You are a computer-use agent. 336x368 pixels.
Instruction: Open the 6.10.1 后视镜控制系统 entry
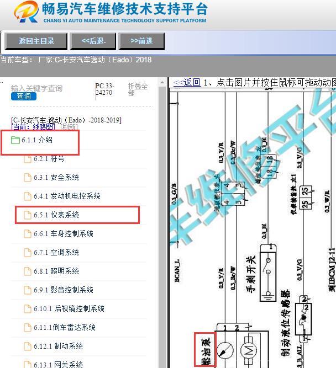click(69, 309)
